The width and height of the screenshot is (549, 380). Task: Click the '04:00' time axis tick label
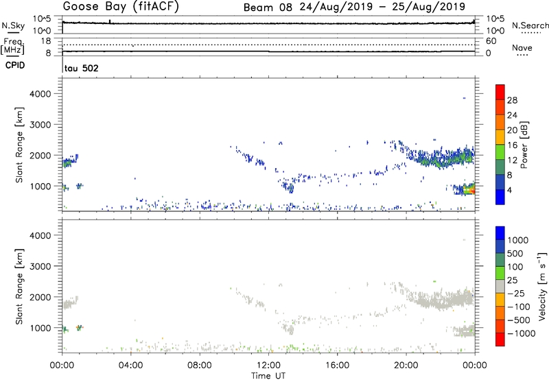pos(131,366)
